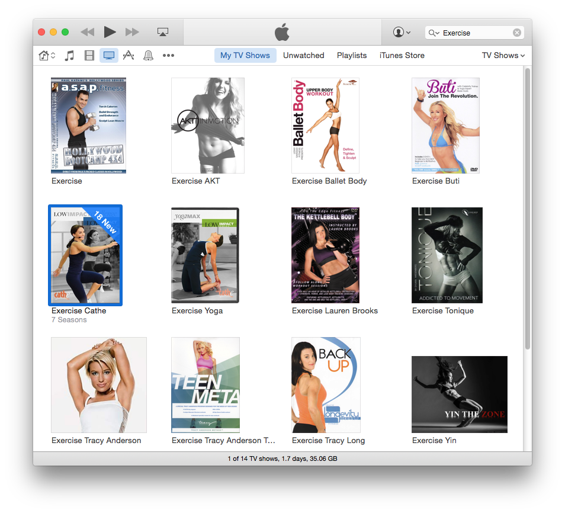Click the Exercise Yin title

434,441
